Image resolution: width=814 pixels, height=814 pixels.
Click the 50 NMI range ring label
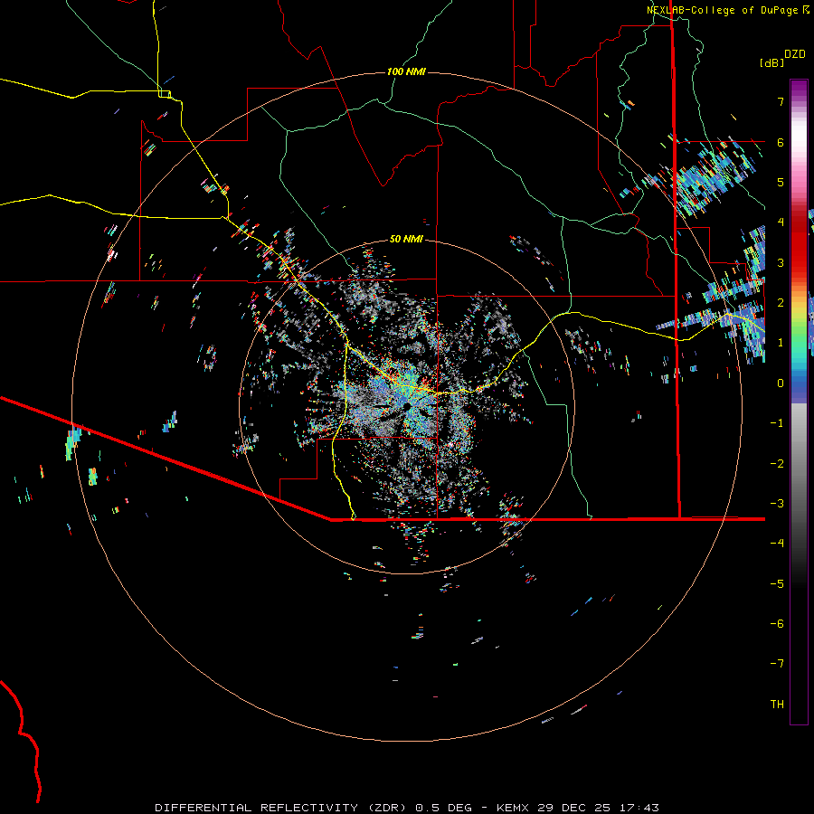click(406, 240)
